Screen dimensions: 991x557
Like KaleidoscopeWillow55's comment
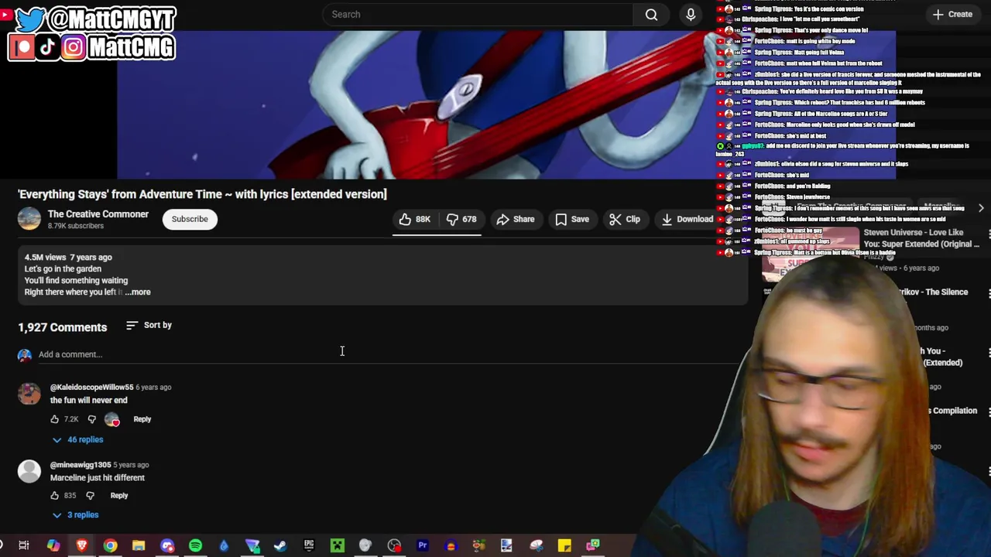coord(54,419)
